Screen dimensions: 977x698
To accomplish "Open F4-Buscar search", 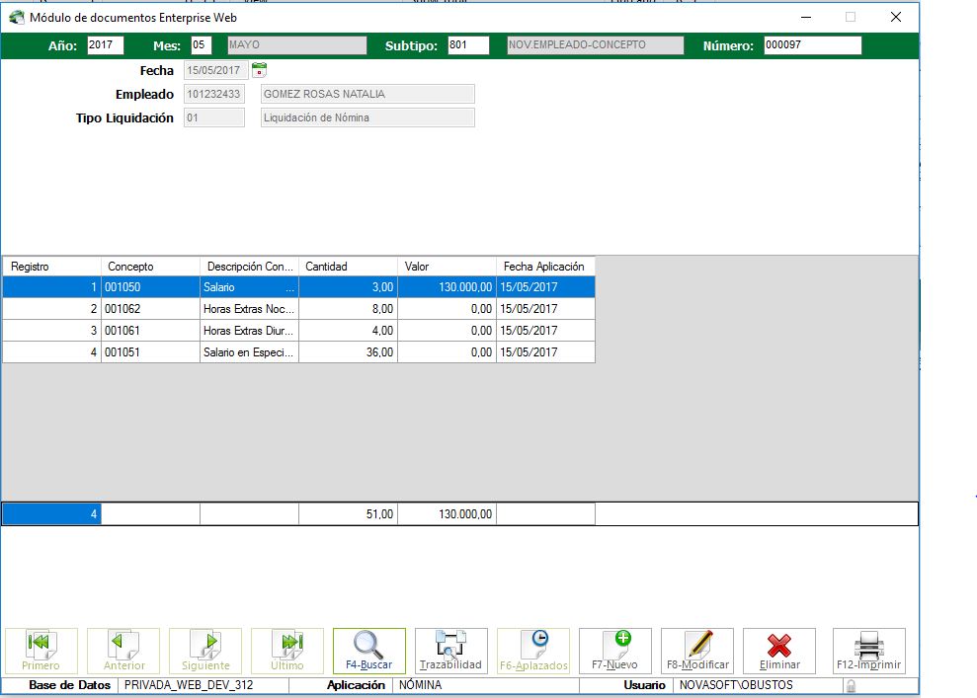I will click(369, 651).
